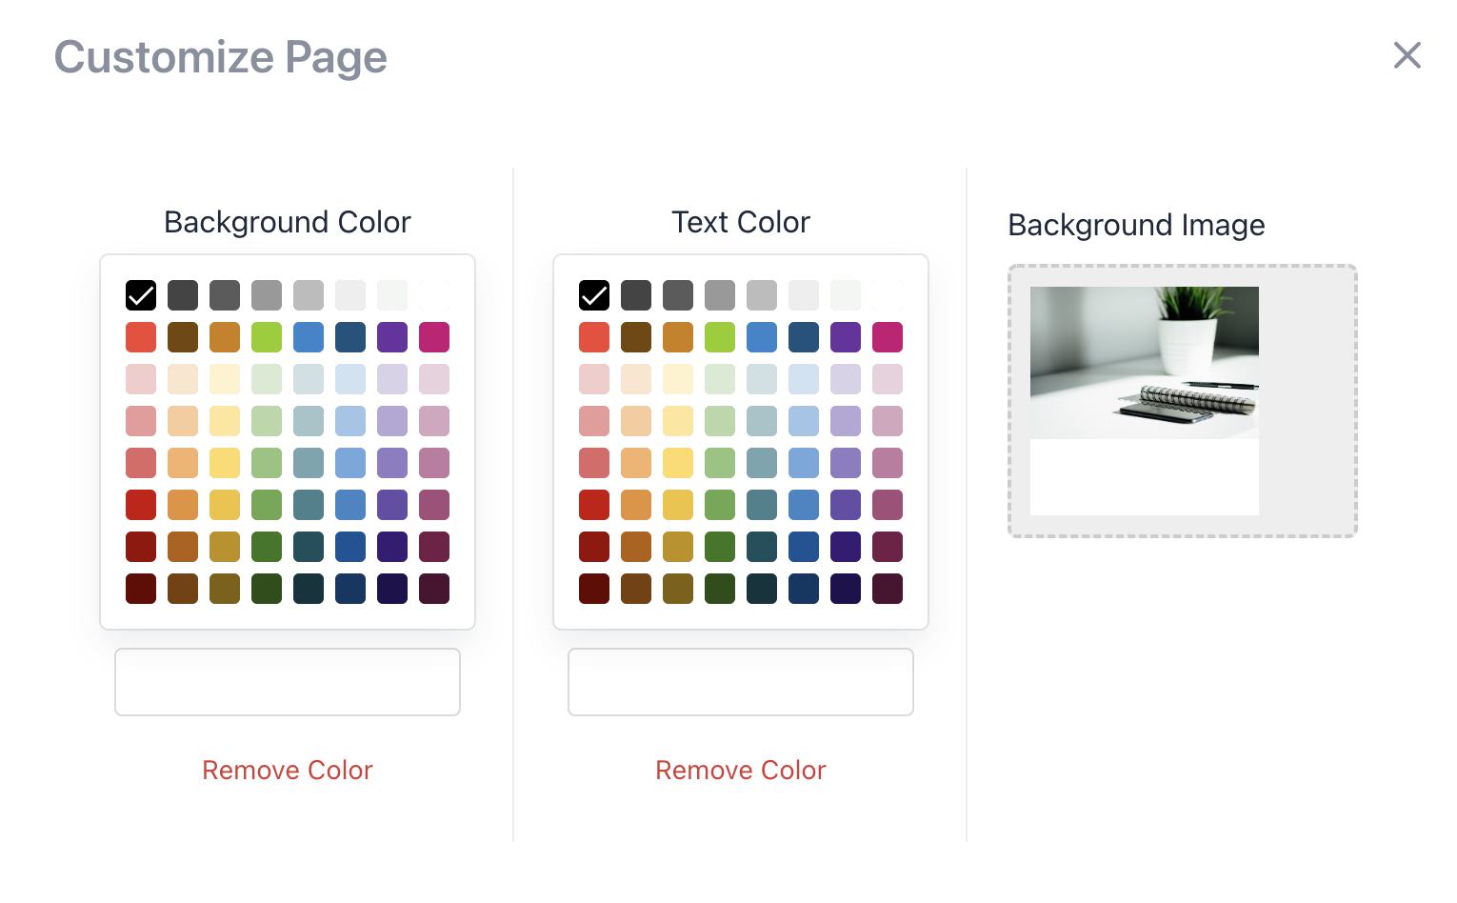Focus the Text Color hex input field
The width and height of the screenshot is (1457, 903).
(x=741, y=682)
